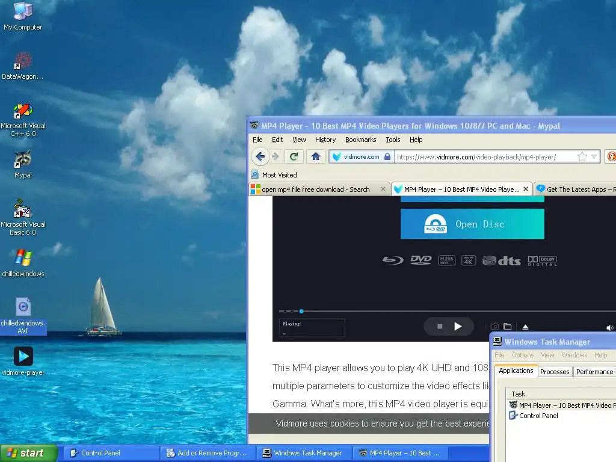
Task: Open Task Manager Help menu
Action: [x=601, y=355]
